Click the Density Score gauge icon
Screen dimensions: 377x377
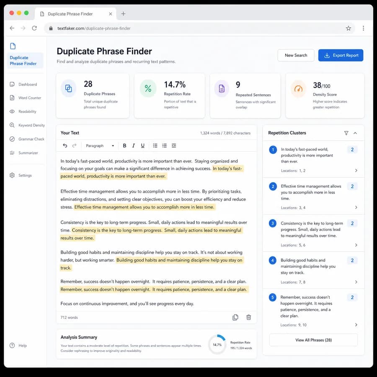click(298, 89)
